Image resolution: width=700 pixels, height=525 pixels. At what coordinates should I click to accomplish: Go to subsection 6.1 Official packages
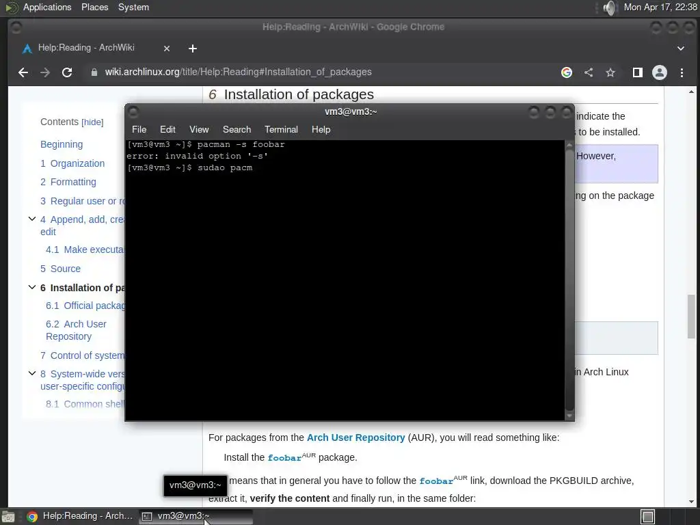pos(85,306)
